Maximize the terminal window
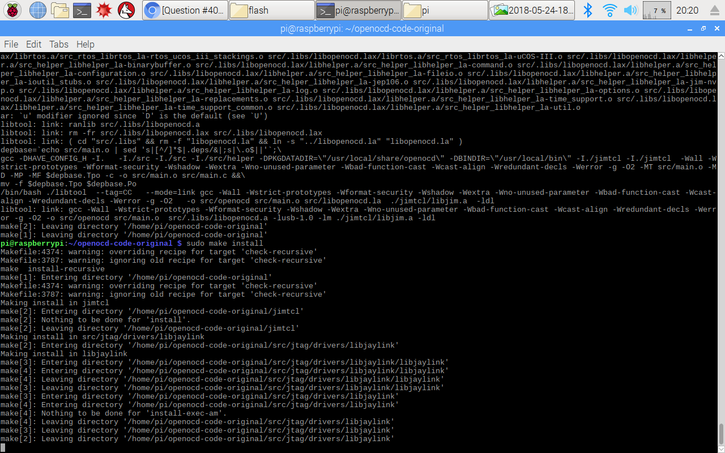 703,28
